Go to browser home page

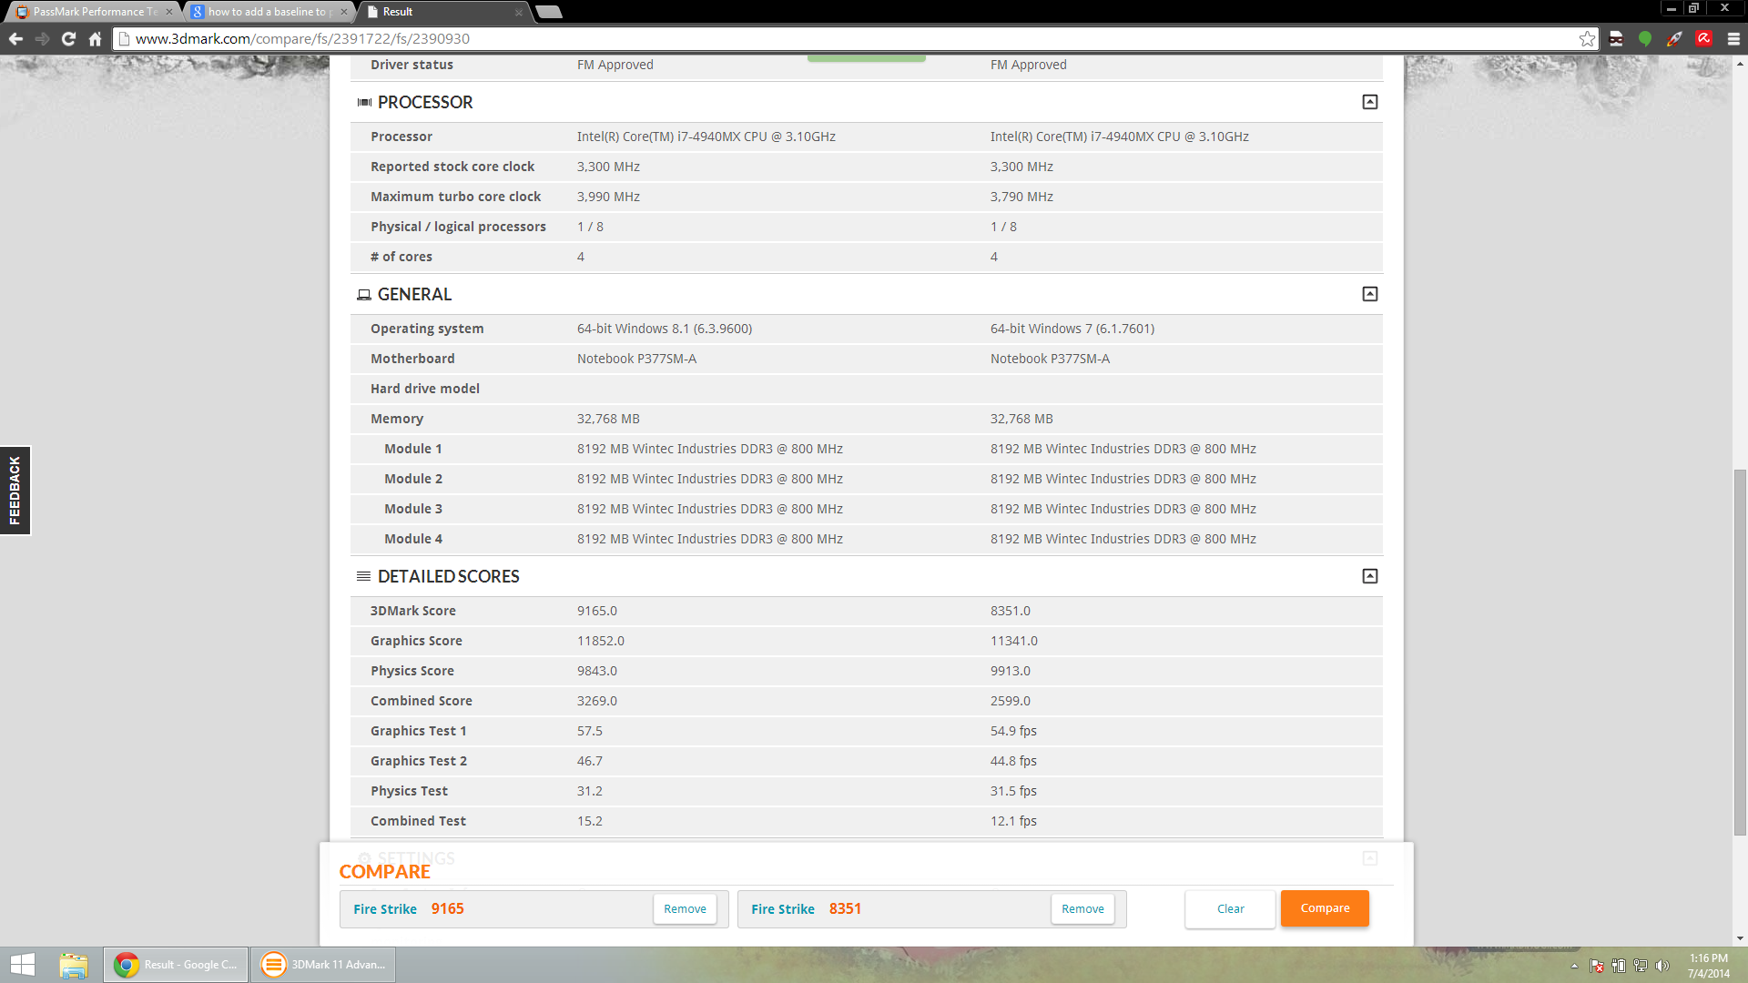pyautogui.click(x=95, y=39)
